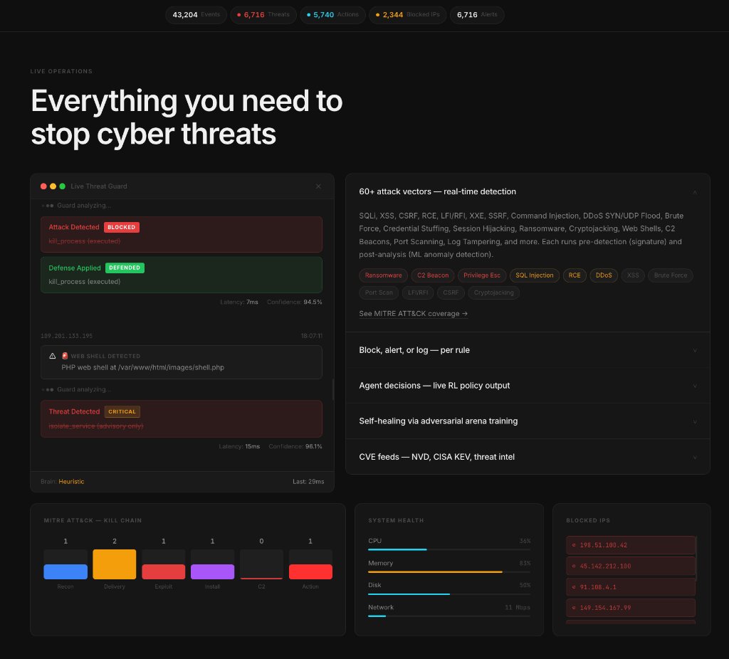The width and height of the screenshot is (729, 659).
Task: Click the Disk usage progress bar
Action: (449, 594)
